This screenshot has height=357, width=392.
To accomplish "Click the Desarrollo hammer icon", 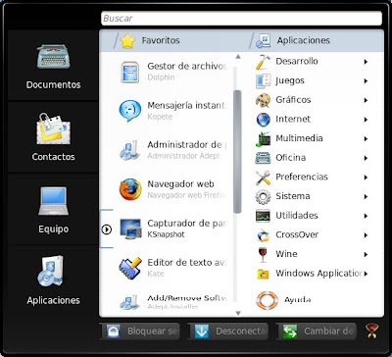I will click(x=263, y=62).
